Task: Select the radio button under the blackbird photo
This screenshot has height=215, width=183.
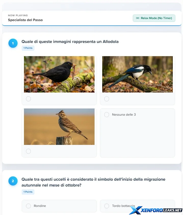Action: pyautogui.click(x=28, y=99)
